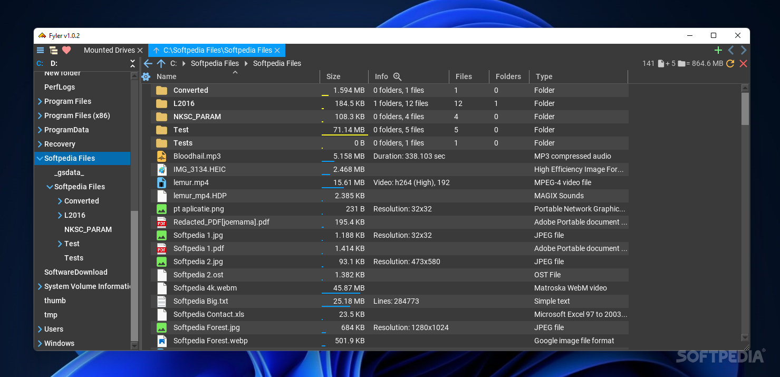Close the C:\Softpedia Files tab
The width and height of the screenshot is (780, 377).
pos(277,50)
